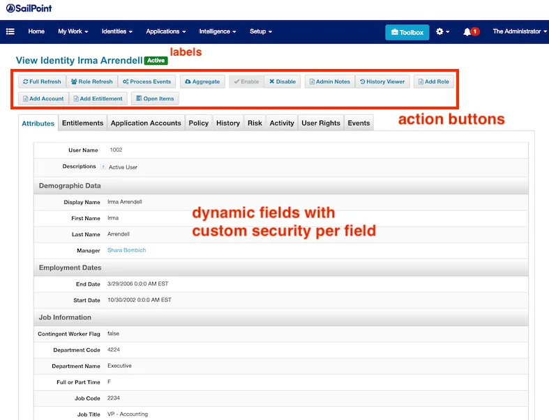549x420 pixels.
Task: Open the hamburger navigation menu icon
Action: (10, 31)
